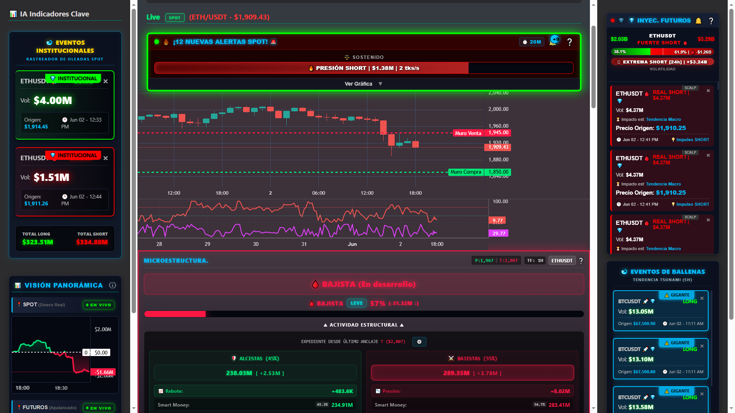Image resolution: width=735 pixels, height=413 pixels.
Task: Click Eventos de Ballenas whale icon
Action: point(624,272)
